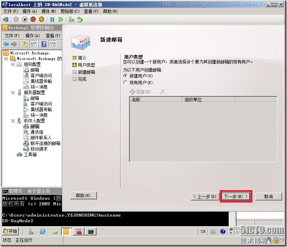
Task: Click the Server Manager taskbar icon
Action: [x=31, y=231]
